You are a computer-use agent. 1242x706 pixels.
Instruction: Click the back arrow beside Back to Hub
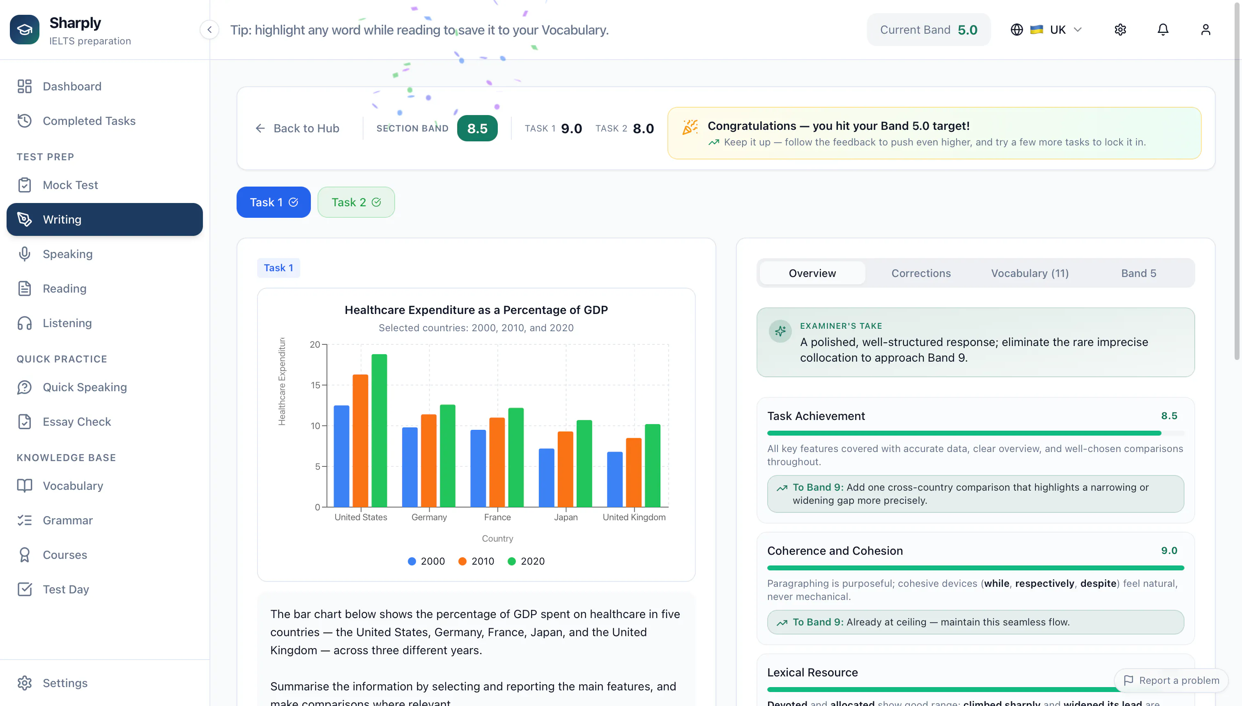[x=260, y=129]
